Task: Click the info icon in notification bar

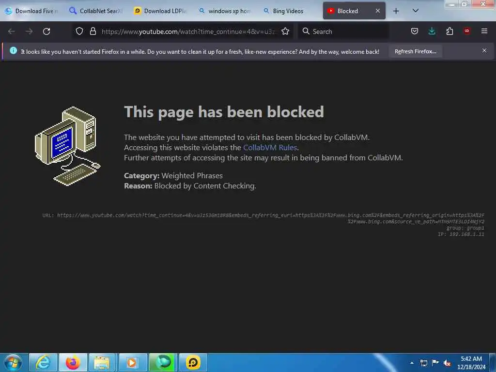Action: [13, 50]
